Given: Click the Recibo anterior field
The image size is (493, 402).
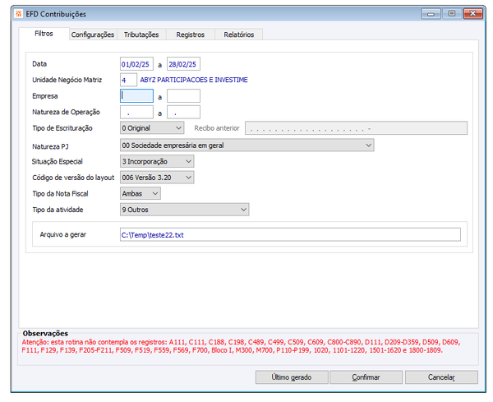Looking at the screenshot, I should 356,128.
